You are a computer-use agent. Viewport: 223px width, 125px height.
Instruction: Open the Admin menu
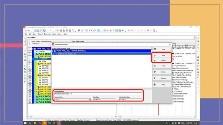click(x=60, y=34)
